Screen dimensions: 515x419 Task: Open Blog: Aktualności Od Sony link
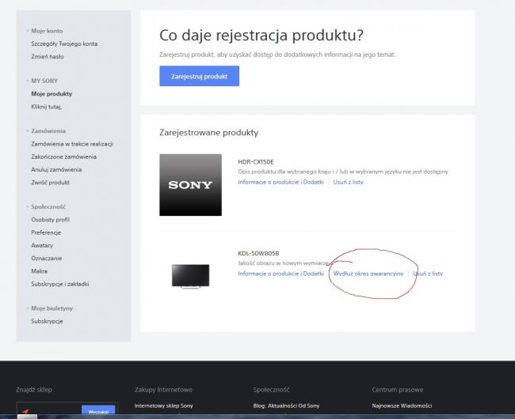tap(286, 406)
